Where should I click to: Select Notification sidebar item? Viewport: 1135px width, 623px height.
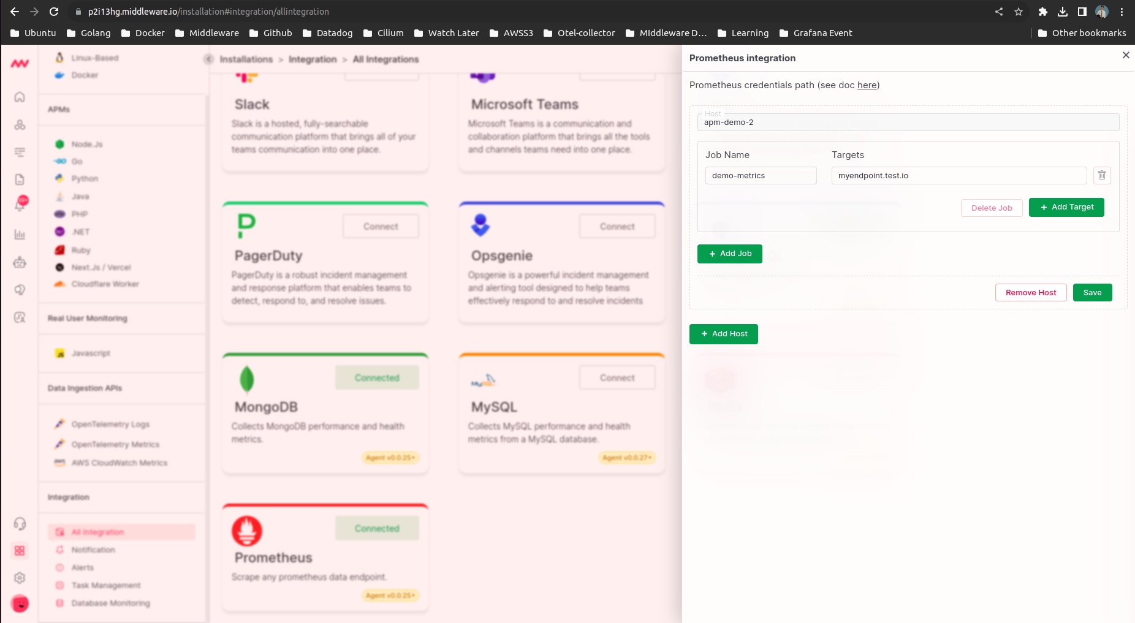[x=93, y=550]
